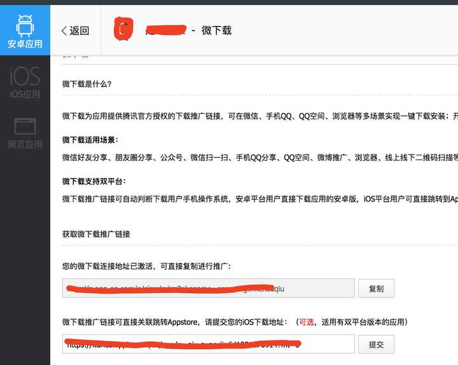Copy the link with 复制 button

pos(376,289)
